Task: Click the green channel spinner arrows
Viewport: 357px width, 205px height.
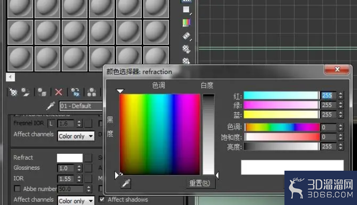Action: click(341, 105)
